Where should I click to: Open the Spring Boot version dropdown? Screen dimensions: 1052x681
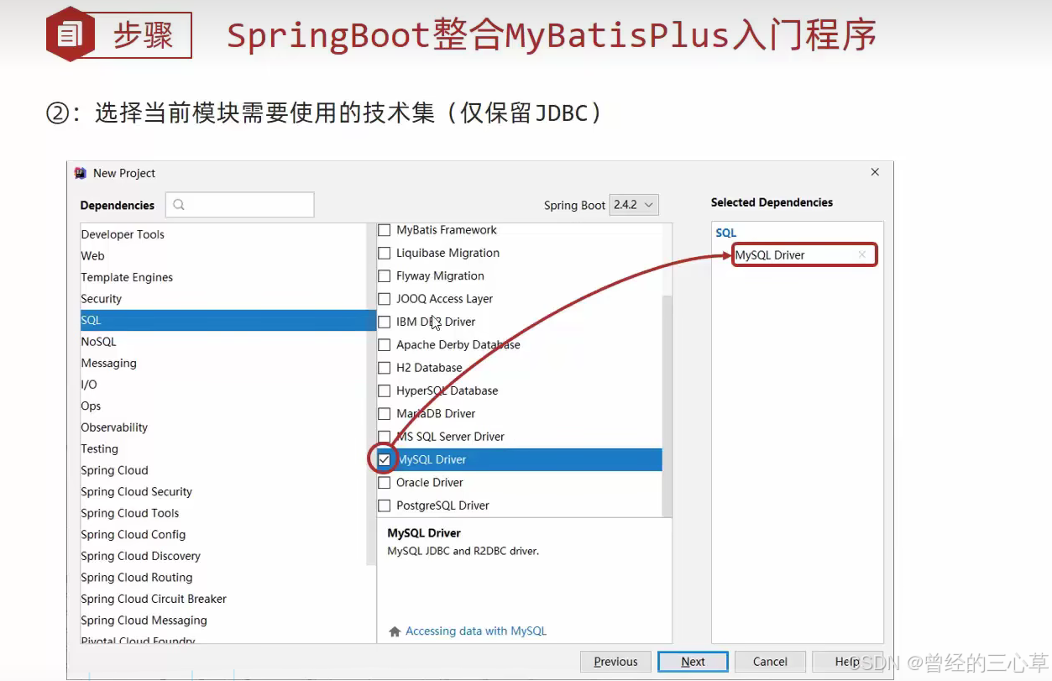(634, 205)
